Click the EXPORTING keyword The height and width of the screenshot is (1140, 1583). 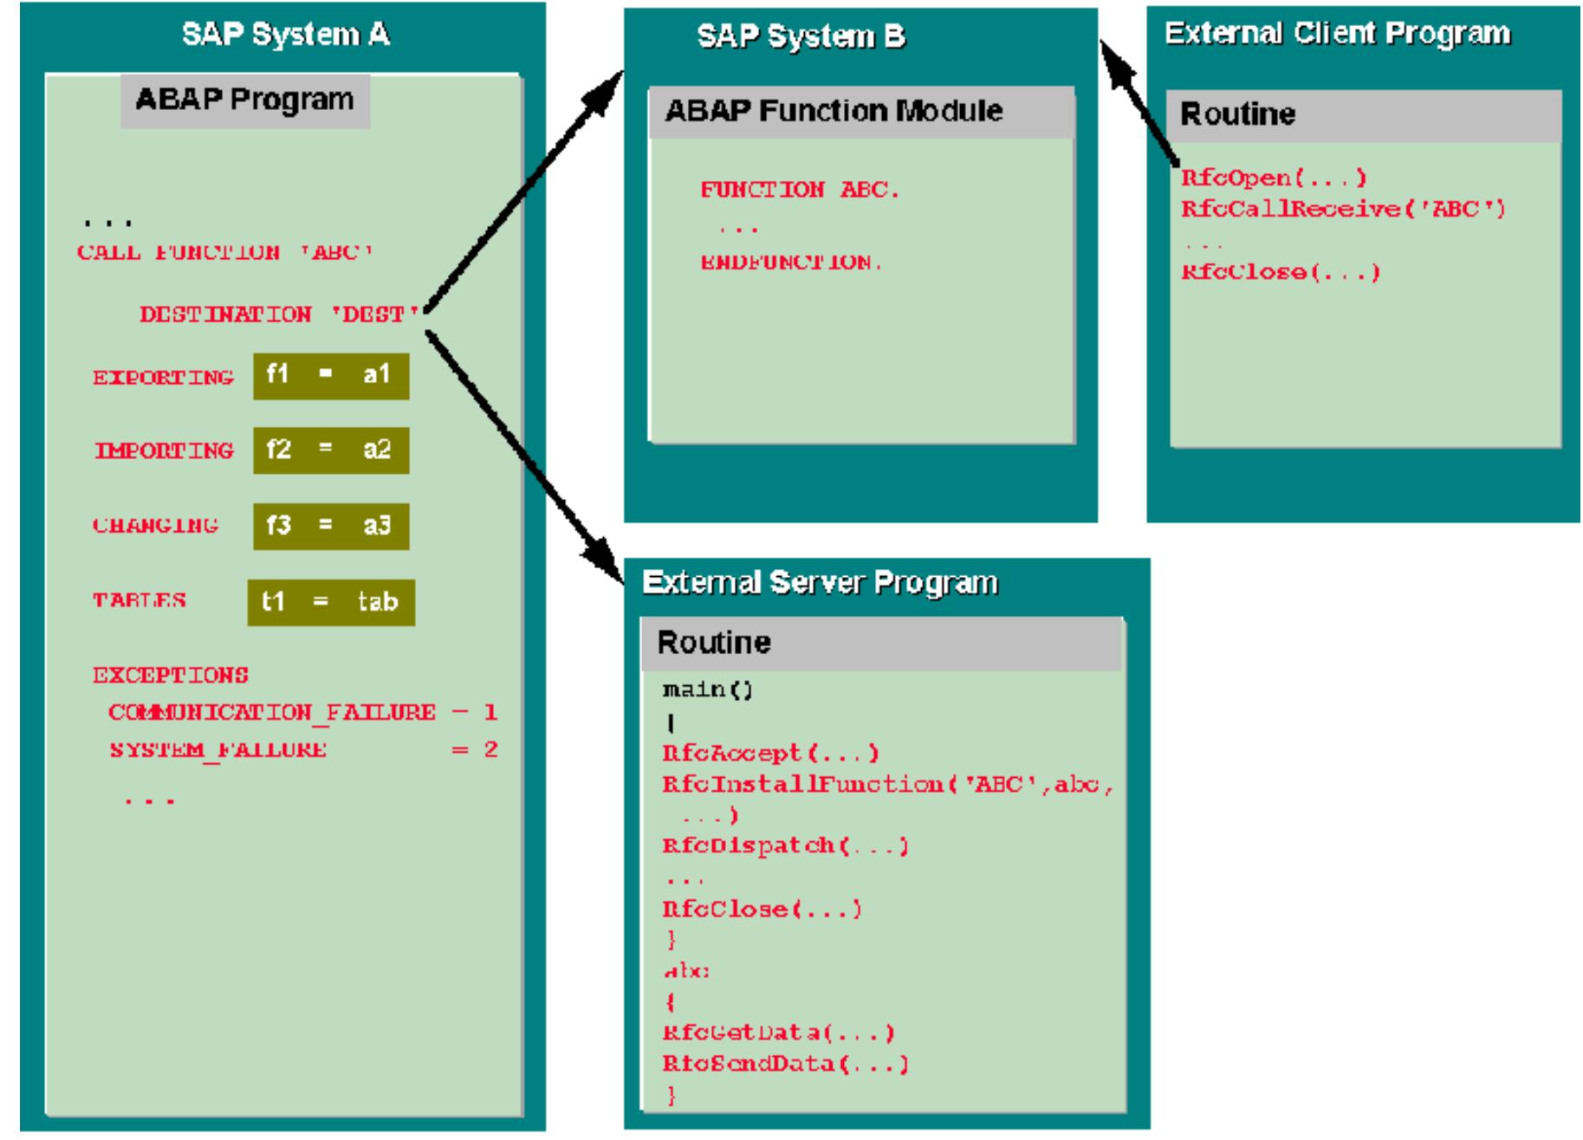pyautogui.click(x=163, y=378)
